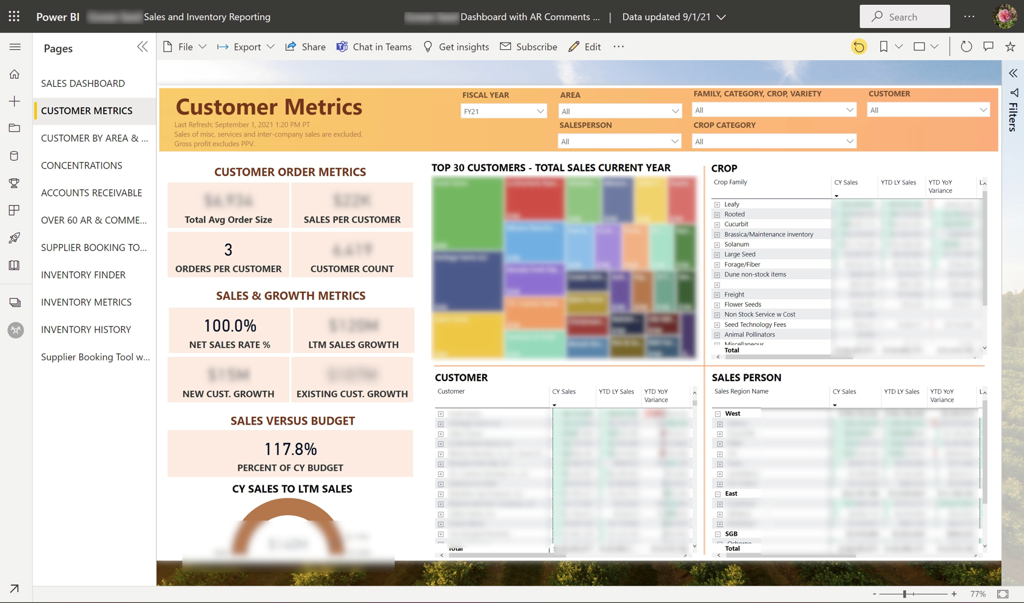Open the Data hub icon

tap(15, 156)
